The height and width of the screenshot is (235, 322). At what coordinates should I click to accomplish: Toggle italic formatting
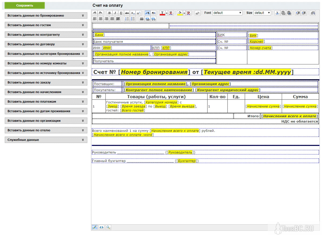coord(115,13)
